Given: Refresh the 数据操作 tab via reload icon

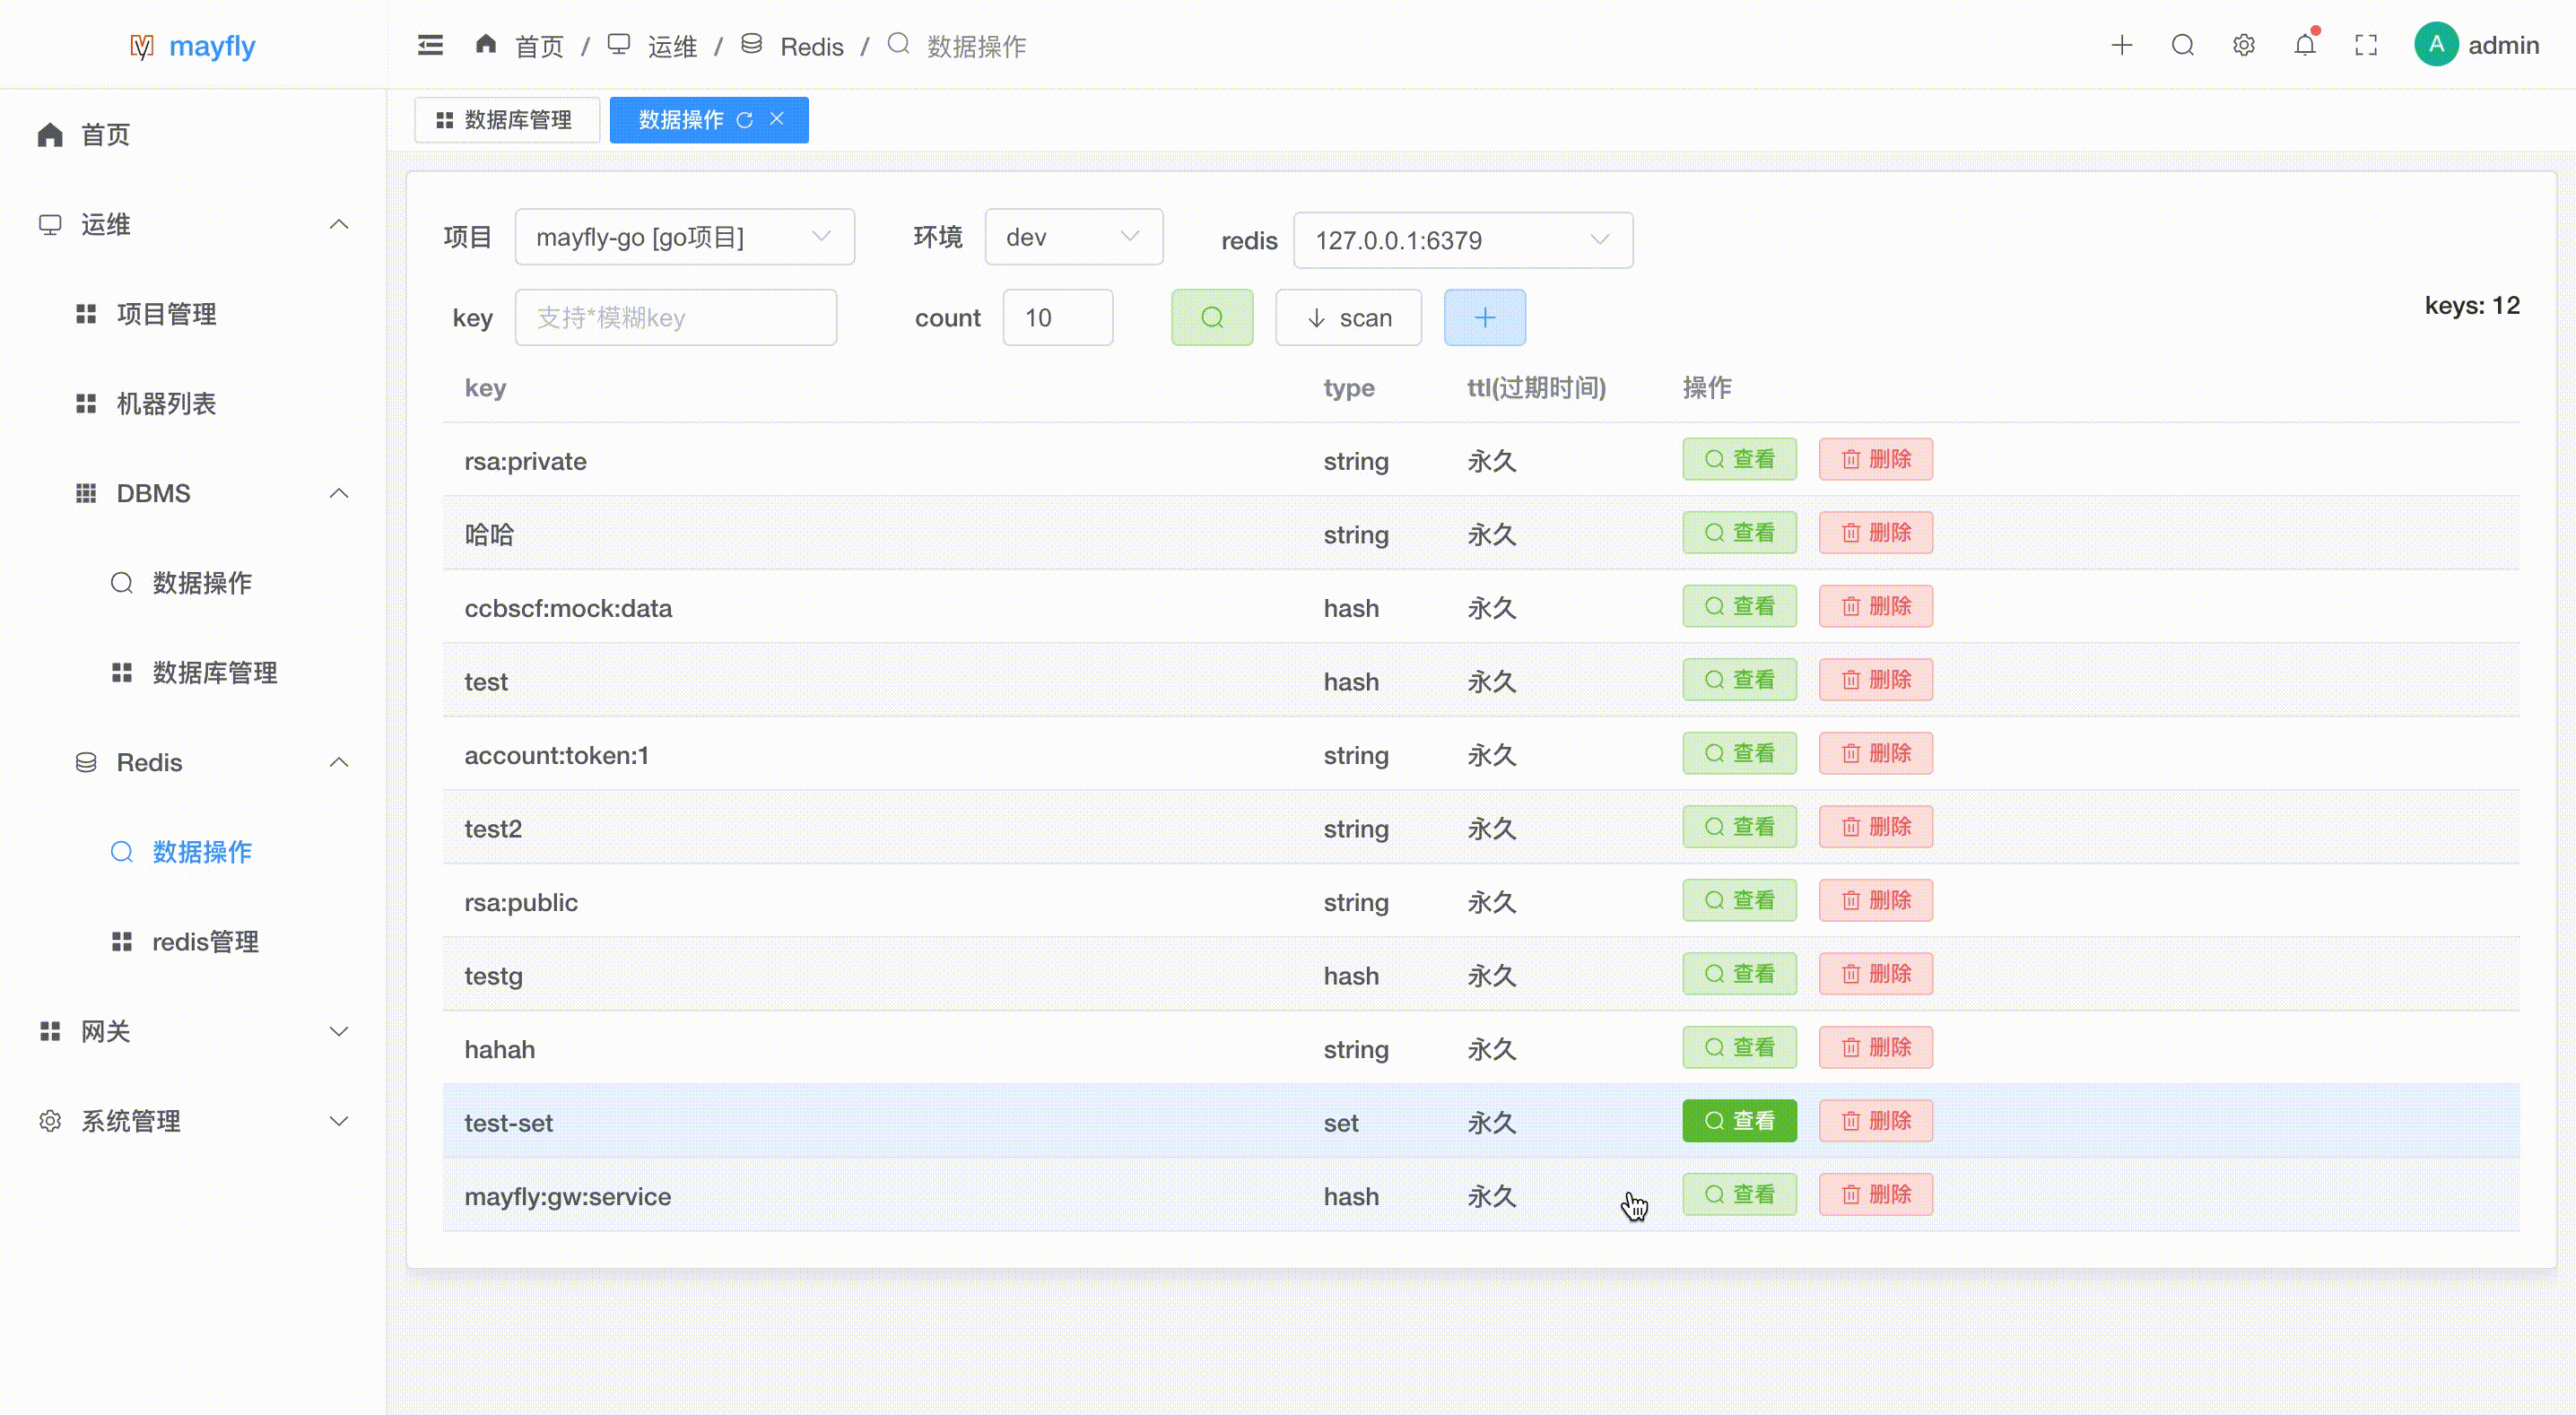Looking at the screenshot, I should coord(744,120).
